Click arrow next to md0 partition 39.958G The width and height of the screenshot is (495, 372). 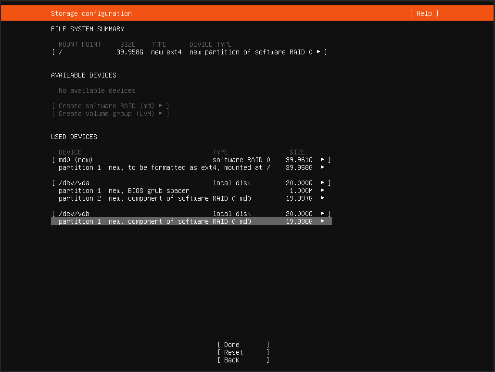[x=322, y=167]
